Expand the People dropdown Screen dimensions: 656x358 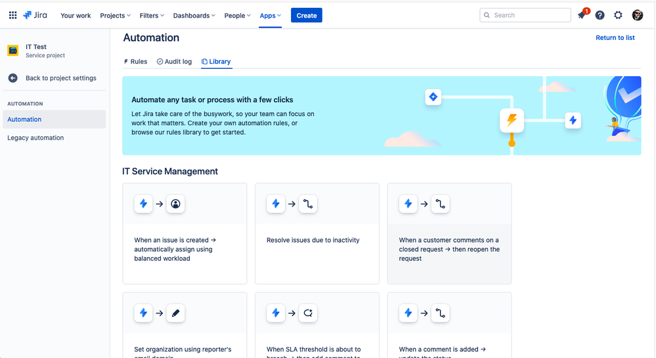237,16
